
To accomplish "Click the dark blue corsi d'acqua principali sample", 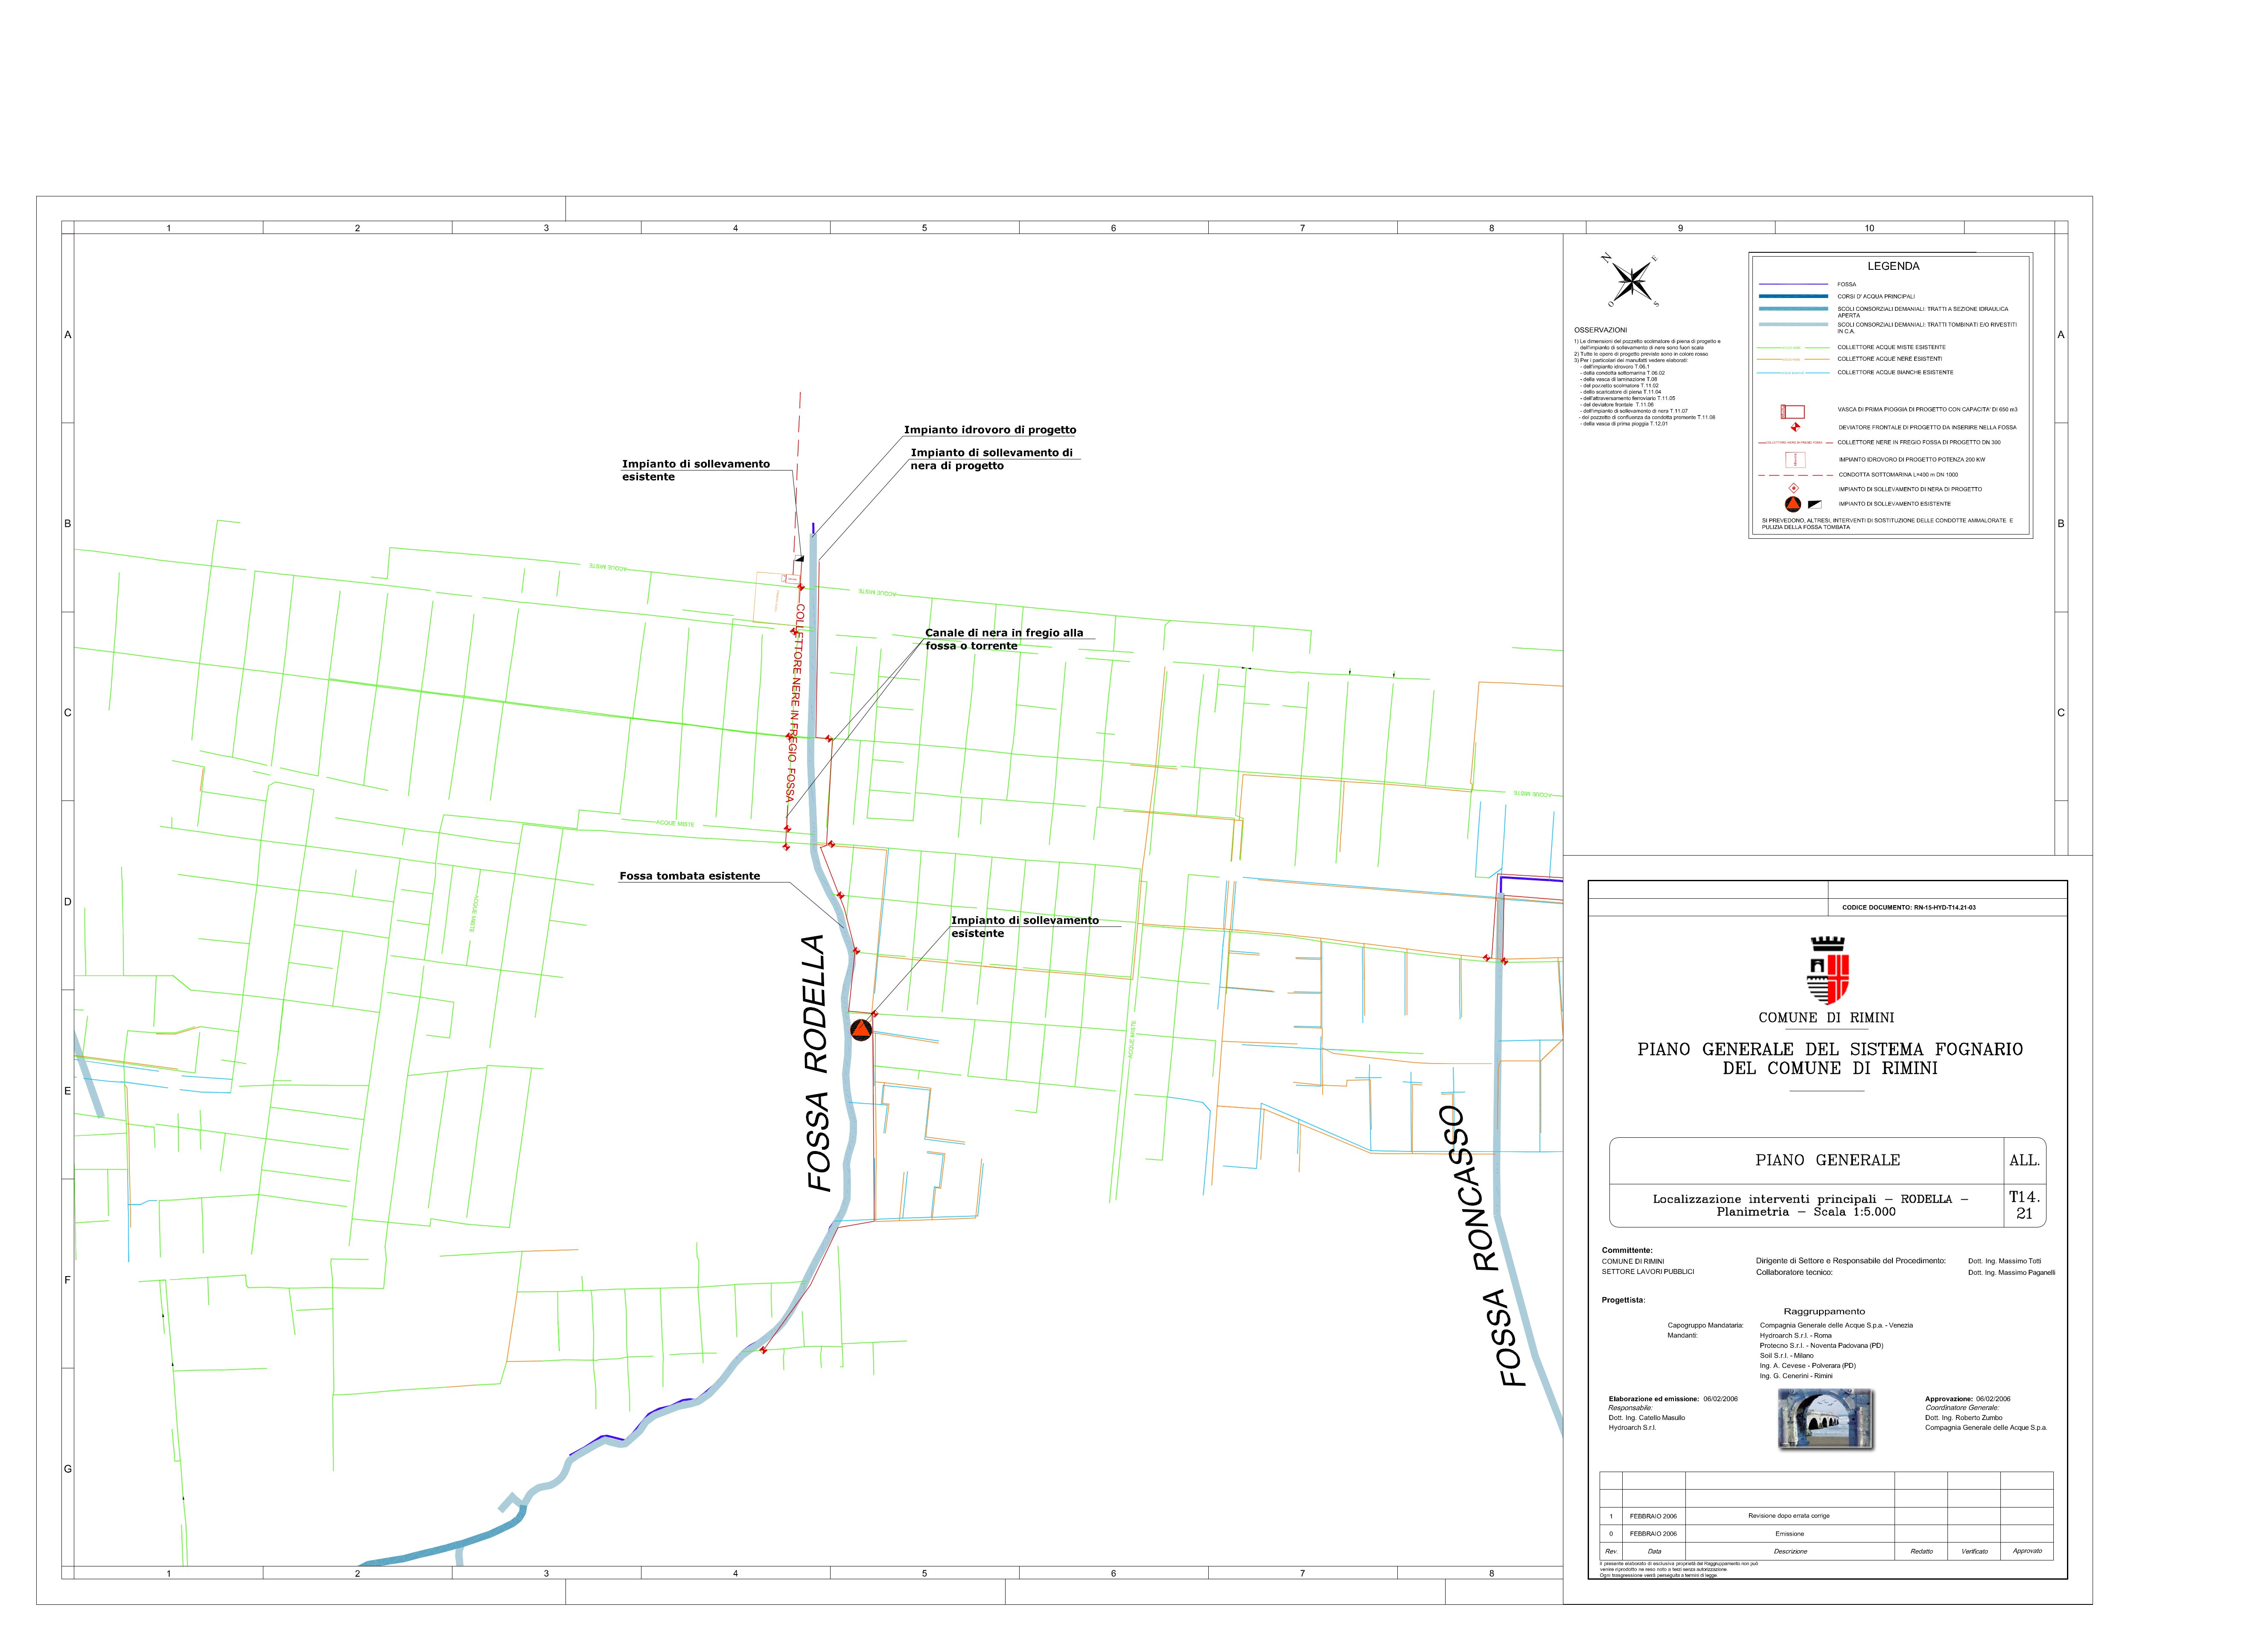I will point(1793,296).
